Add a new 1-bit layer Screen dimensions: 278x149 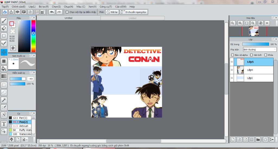(x=245, y=140)
